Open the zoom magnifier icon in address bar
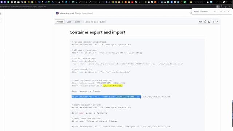Viewport: 233px width, 131px height. [222, 7]
